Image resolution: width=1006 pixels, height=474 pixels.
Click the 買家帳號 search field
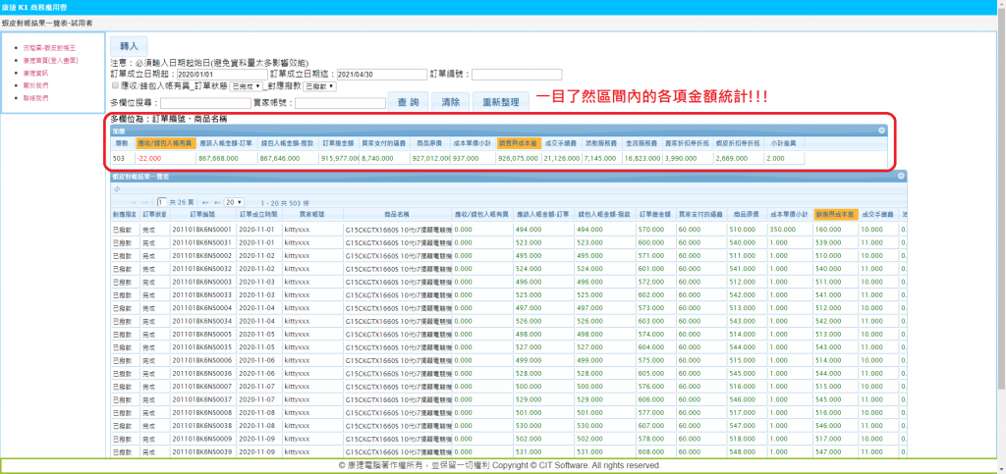(338, 102)
